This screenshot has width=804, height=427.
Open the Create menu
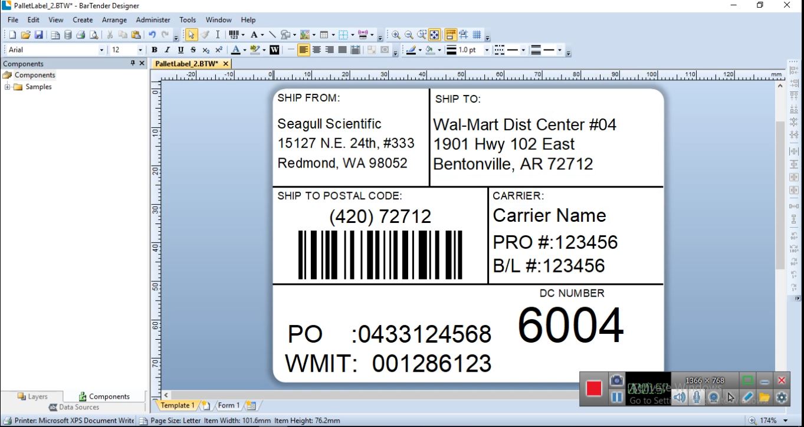[x=83, y=19]
